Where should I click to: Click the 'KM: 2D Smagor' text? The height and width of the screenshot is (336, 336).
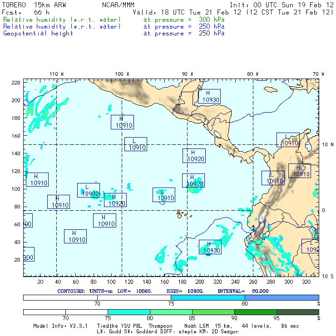(218, 332)
